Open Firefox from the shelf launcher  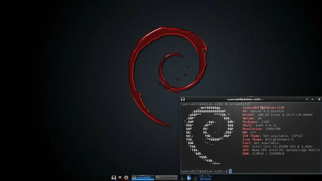(x=126, y=178)
